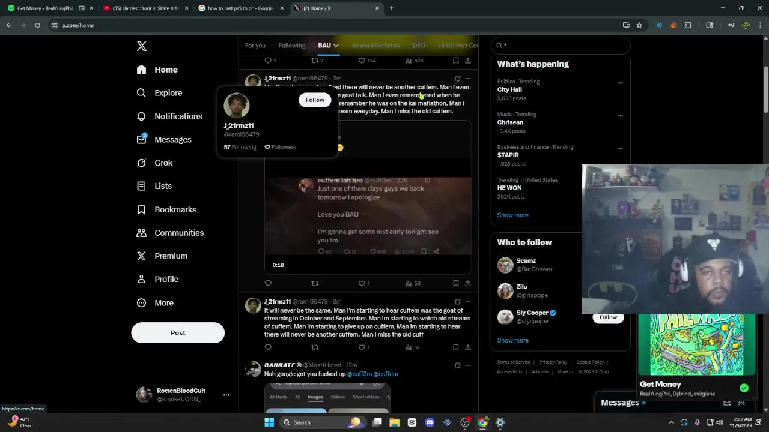
Task: Open Chrisean trending topic
Action: tap(510, 122)
